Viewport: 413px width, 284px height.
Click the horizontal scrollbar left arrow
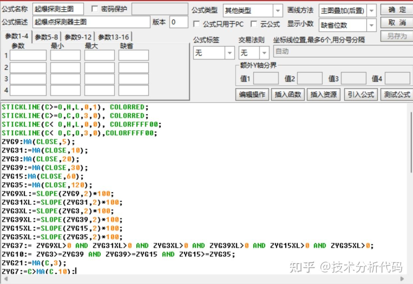6,279
